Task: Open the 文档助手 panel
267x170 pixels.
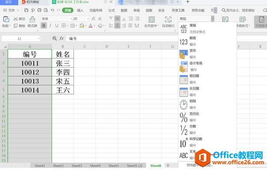Action: pos(261,22)
